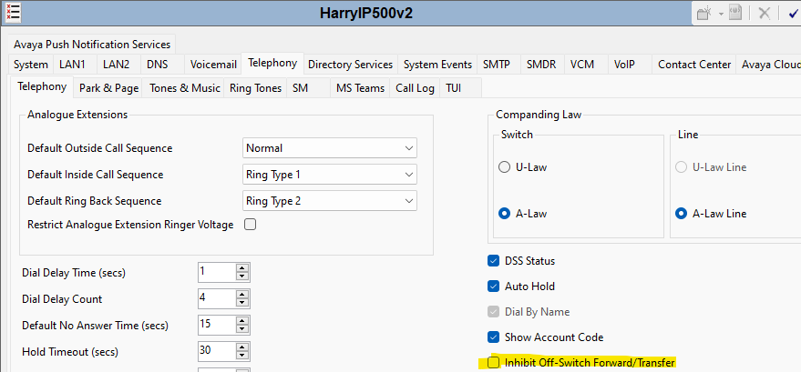Open the SMDR tab
Screen dimensions: 801x372
[541, 65]
